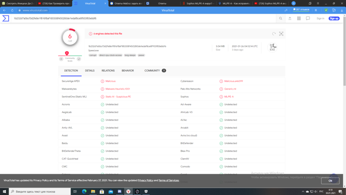This screenshot has width=346, height=195.
Task: Switch to the Ответы Mail.ru browser tab
Action: 126,3
